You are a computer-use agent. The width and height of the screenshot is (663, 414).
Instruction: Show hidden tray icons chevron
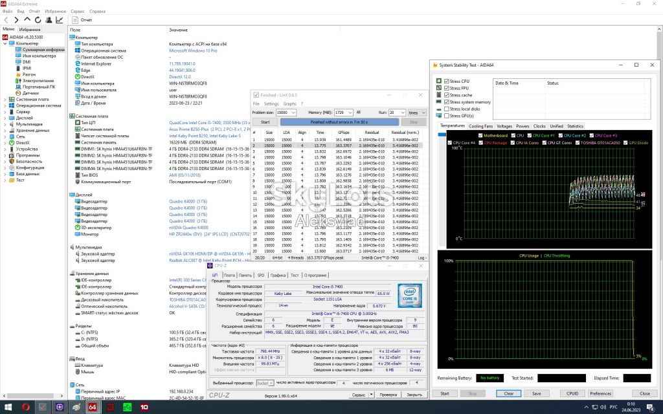coord(586,408)
